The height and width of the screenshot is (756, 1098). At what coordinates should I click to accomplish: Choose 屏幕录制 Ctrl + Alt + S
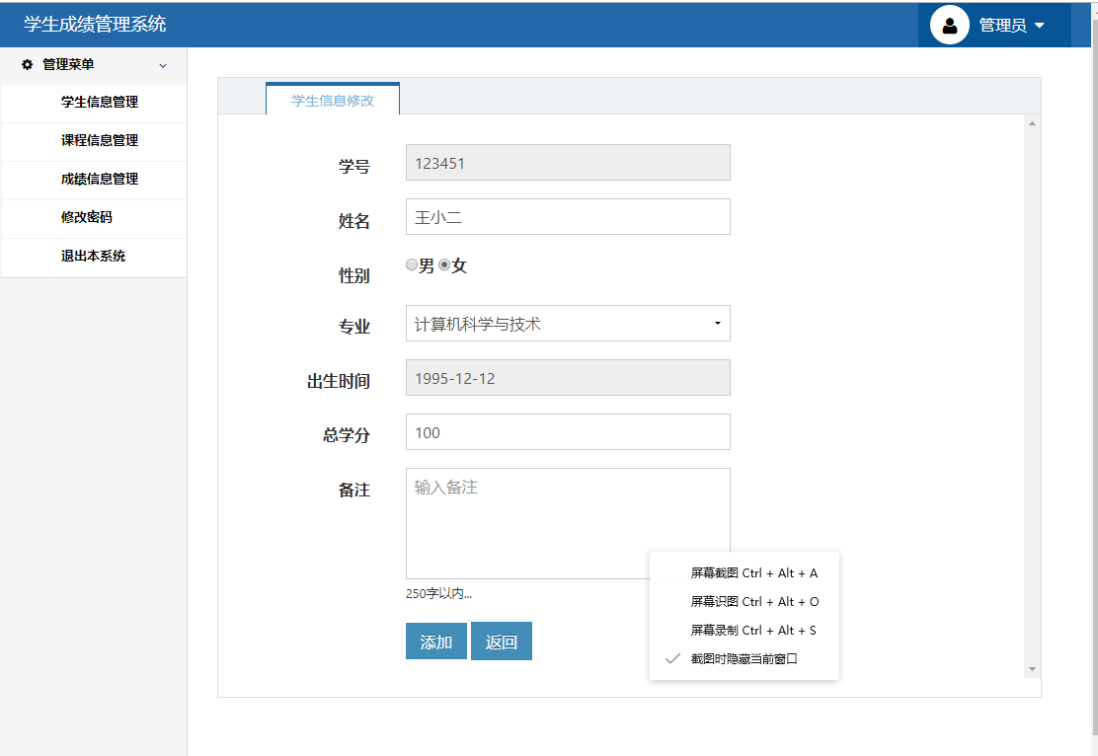point(745,631)
